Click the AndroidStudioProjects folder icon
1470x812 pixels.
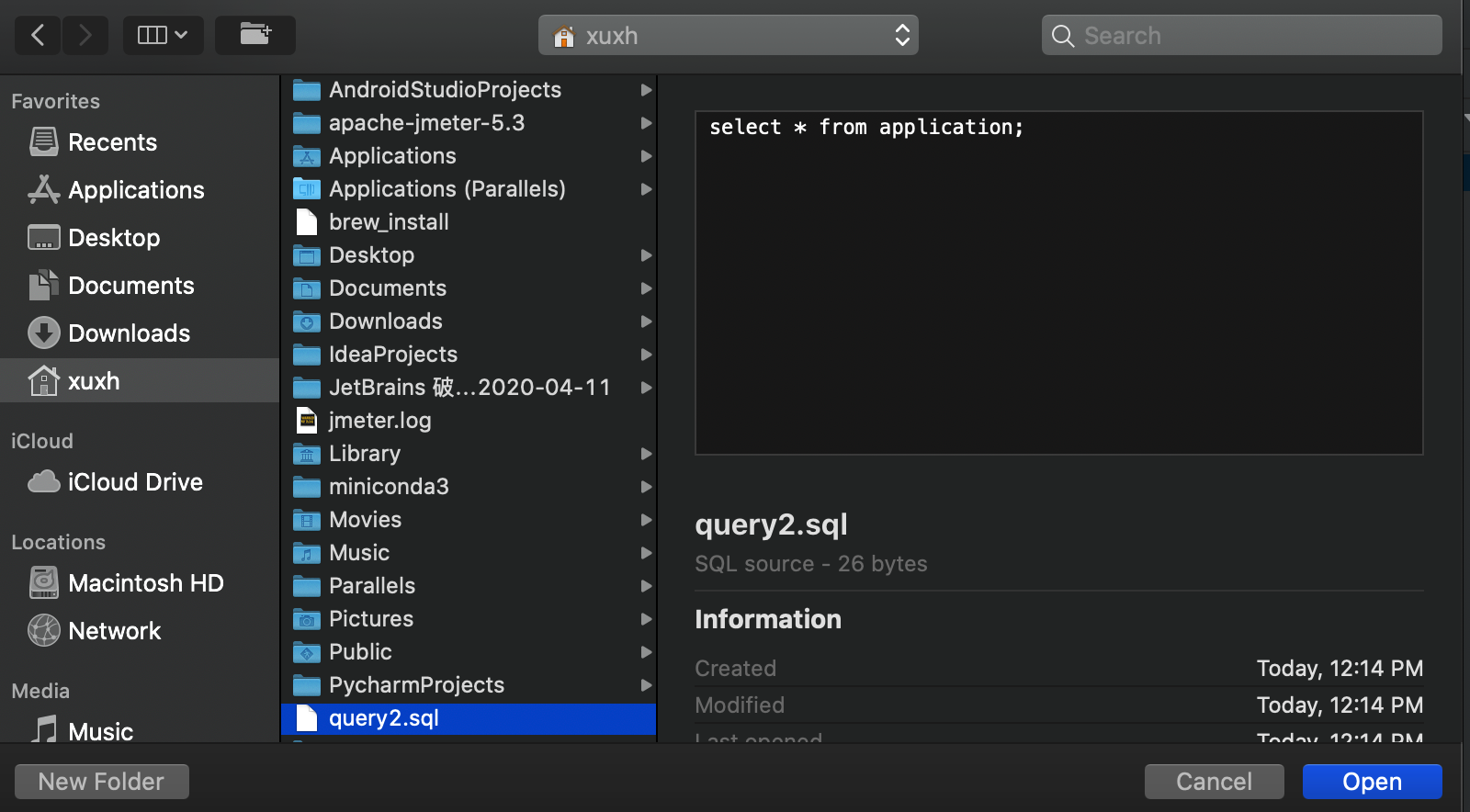(x=307, y=90)
